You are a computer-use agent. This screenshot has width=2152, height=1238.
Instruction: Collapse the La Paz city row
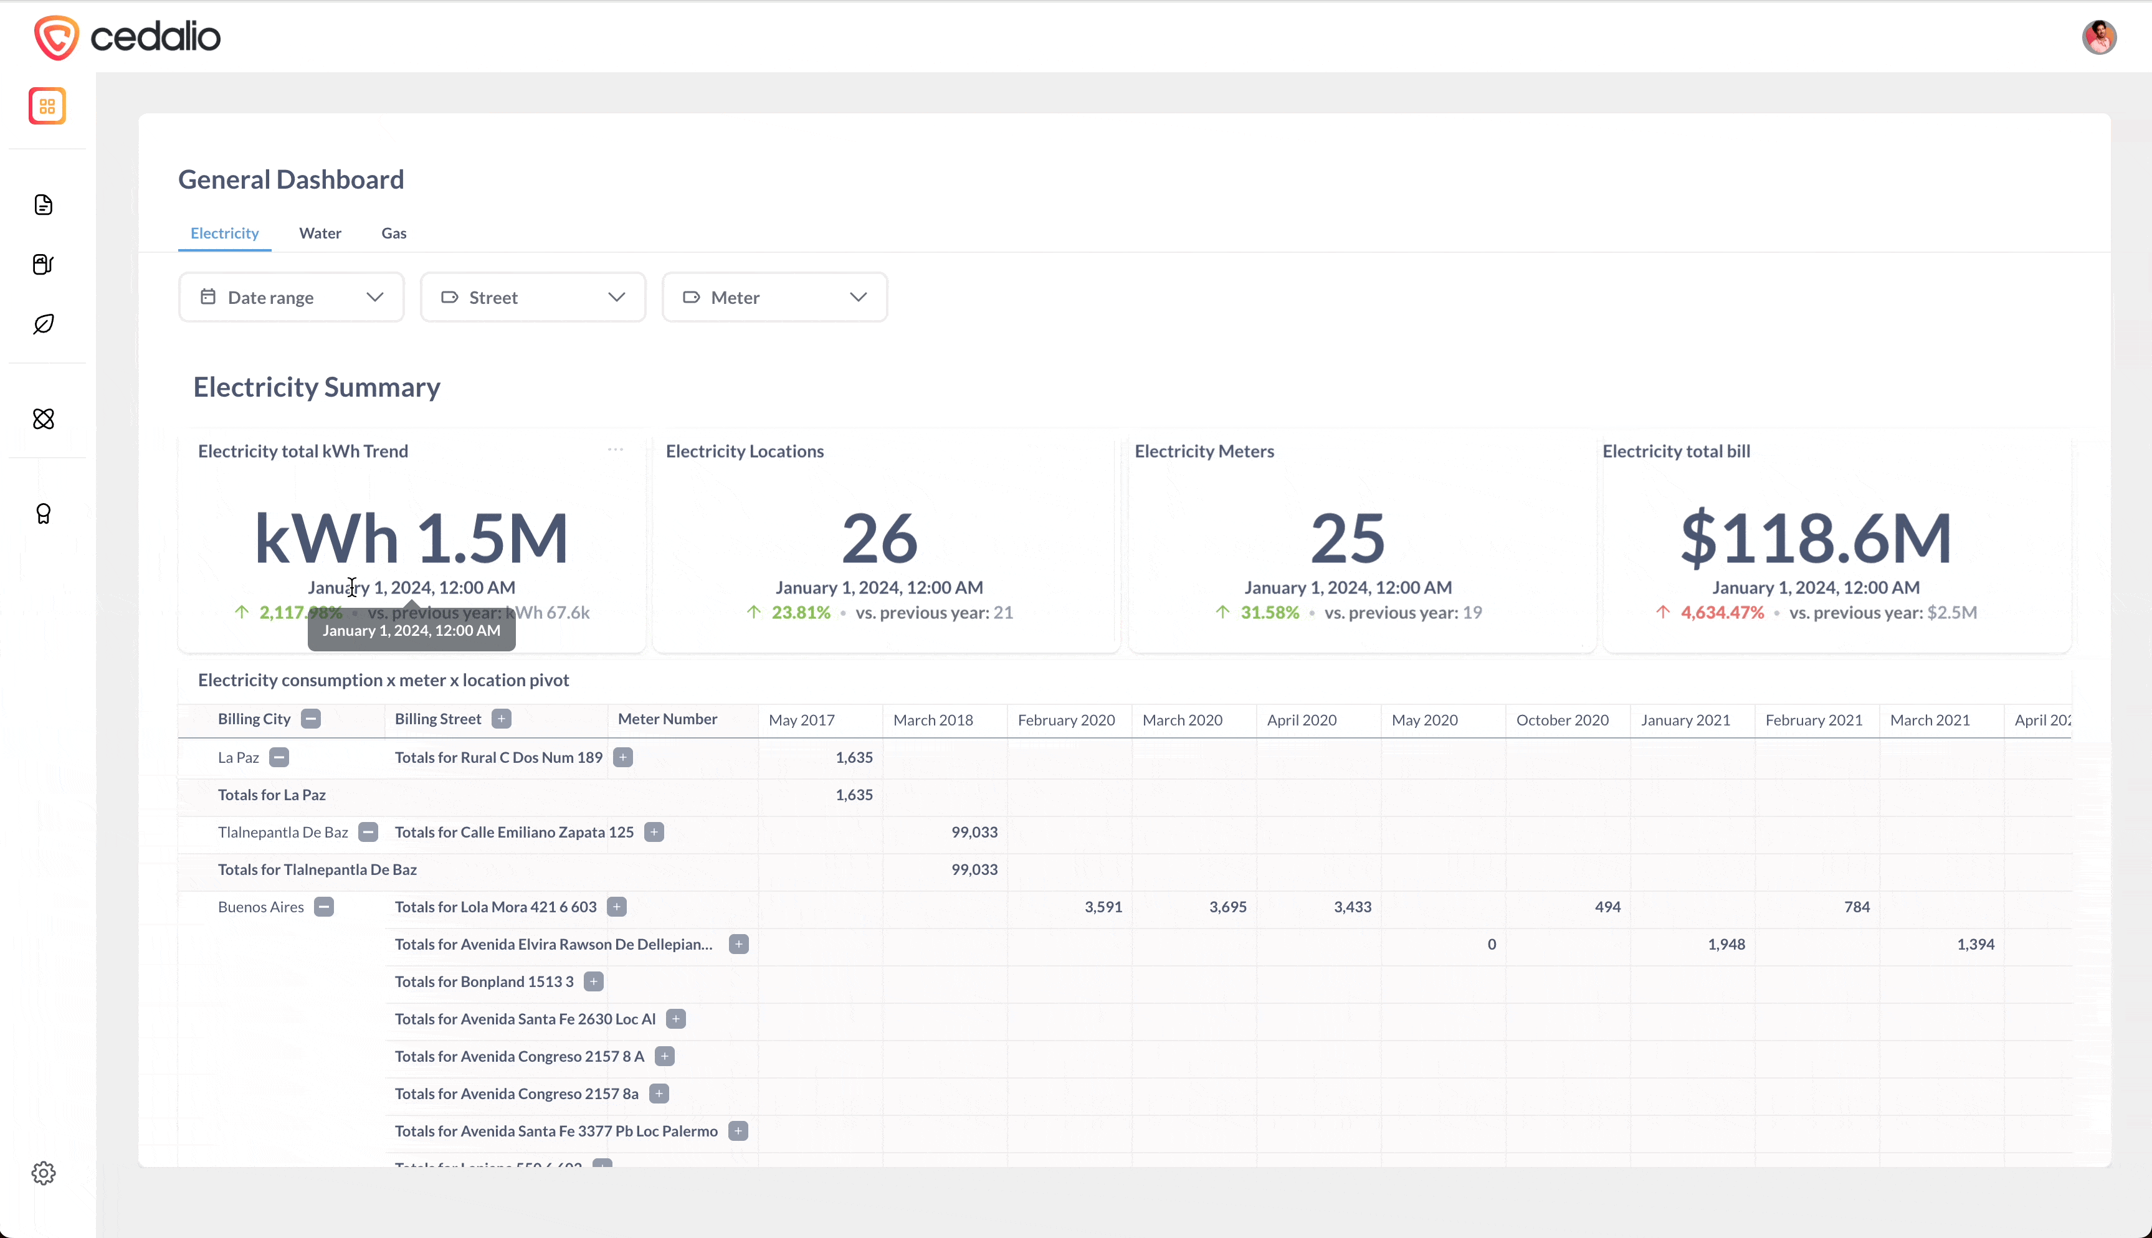279,757
